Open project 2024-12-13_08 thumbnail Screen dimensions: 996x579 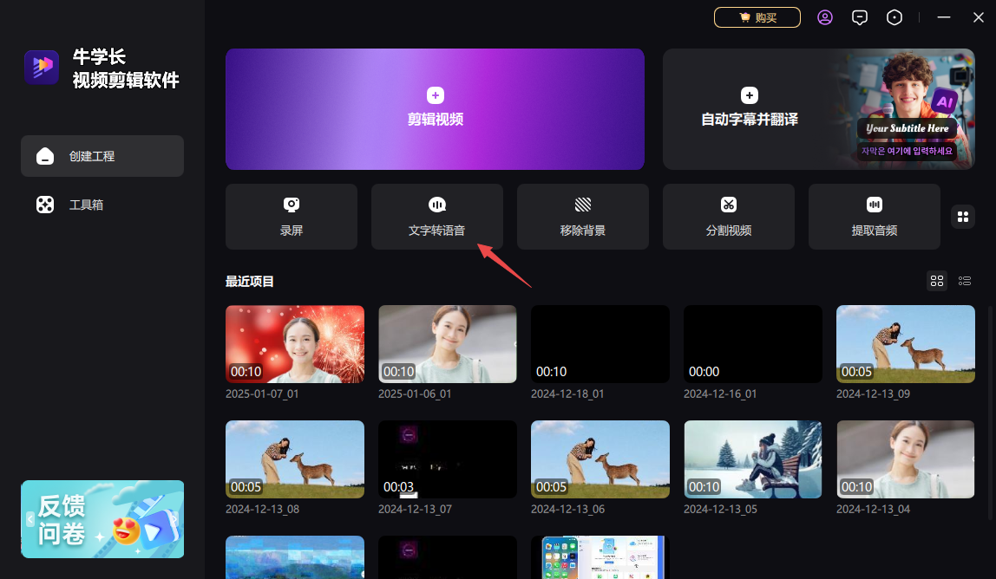295,459
